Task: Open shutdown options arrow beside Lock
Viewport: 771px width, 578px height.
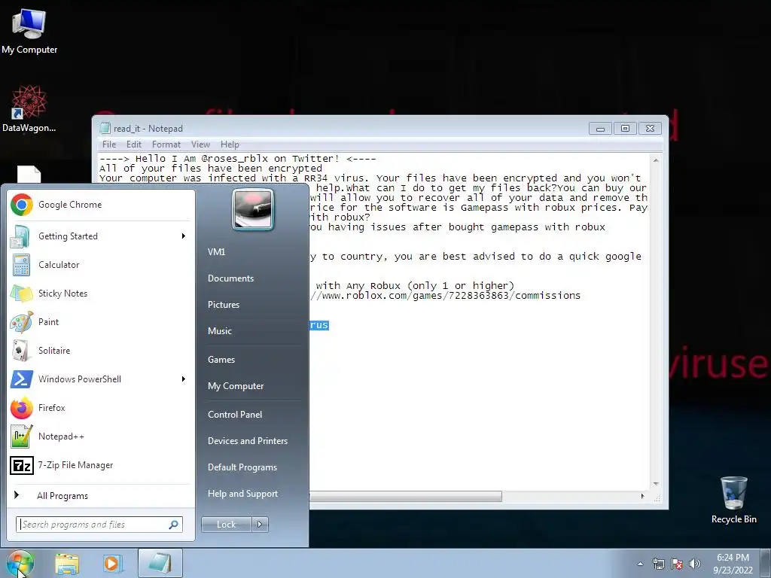Action: tap(260, 525)
